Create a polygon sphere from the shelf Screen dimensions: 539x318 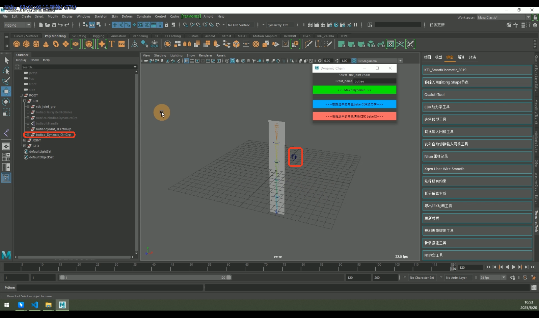pyautogui.click(x=17, y=44)
